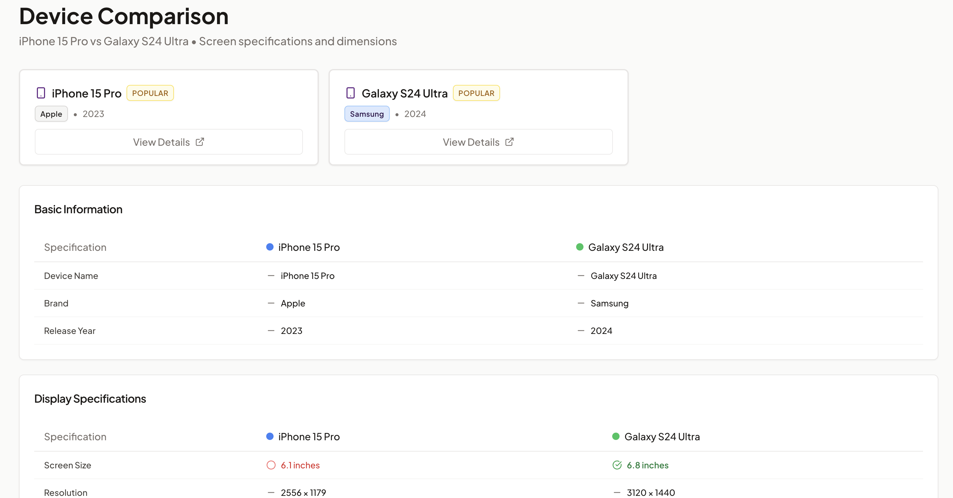Screen dimensions: 953x498
Task: Click Specification column header in Basic Information
Action: coord(75,247)
